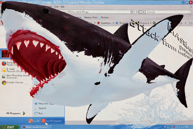Expand the Games dropdown arrow
Screen dimensions: 193x129
(113, 23)
